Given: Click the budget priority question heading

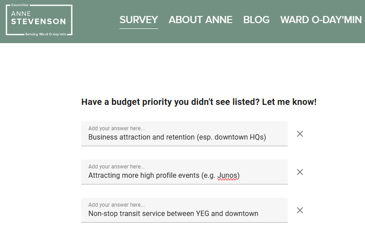Looking at the screenshot, I should coord(199,102).
